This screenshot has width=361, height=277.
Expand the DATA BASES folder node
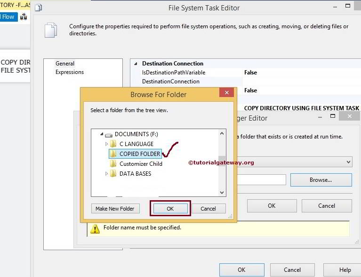106,174
